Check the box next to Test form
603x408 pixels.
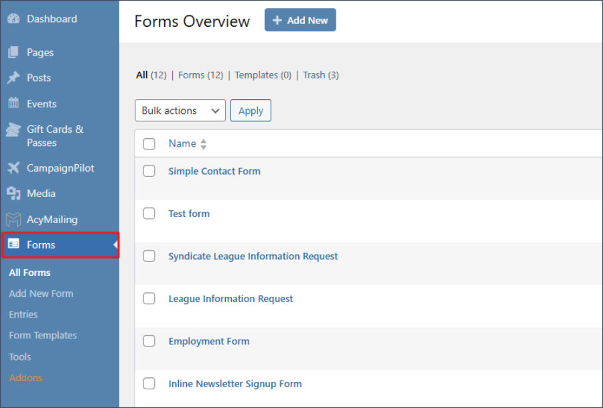coord(149,213)
